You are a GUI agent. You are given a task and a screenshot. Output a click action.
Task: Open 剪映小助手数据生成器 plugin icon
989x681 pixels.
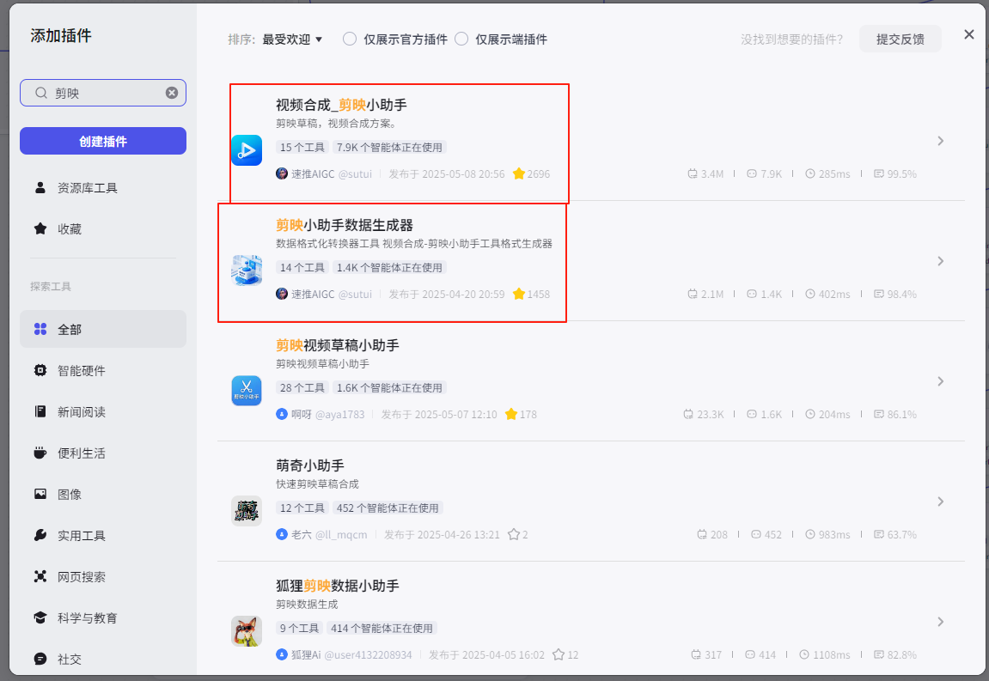pyautogui.click(x=247, y=271)
